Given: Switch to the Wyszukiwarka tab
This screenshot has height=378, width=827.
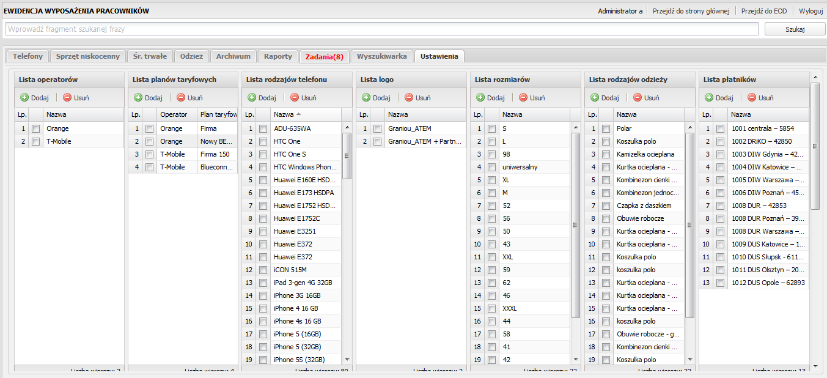Looking at the screenshot, I should [x=382, y=56].
